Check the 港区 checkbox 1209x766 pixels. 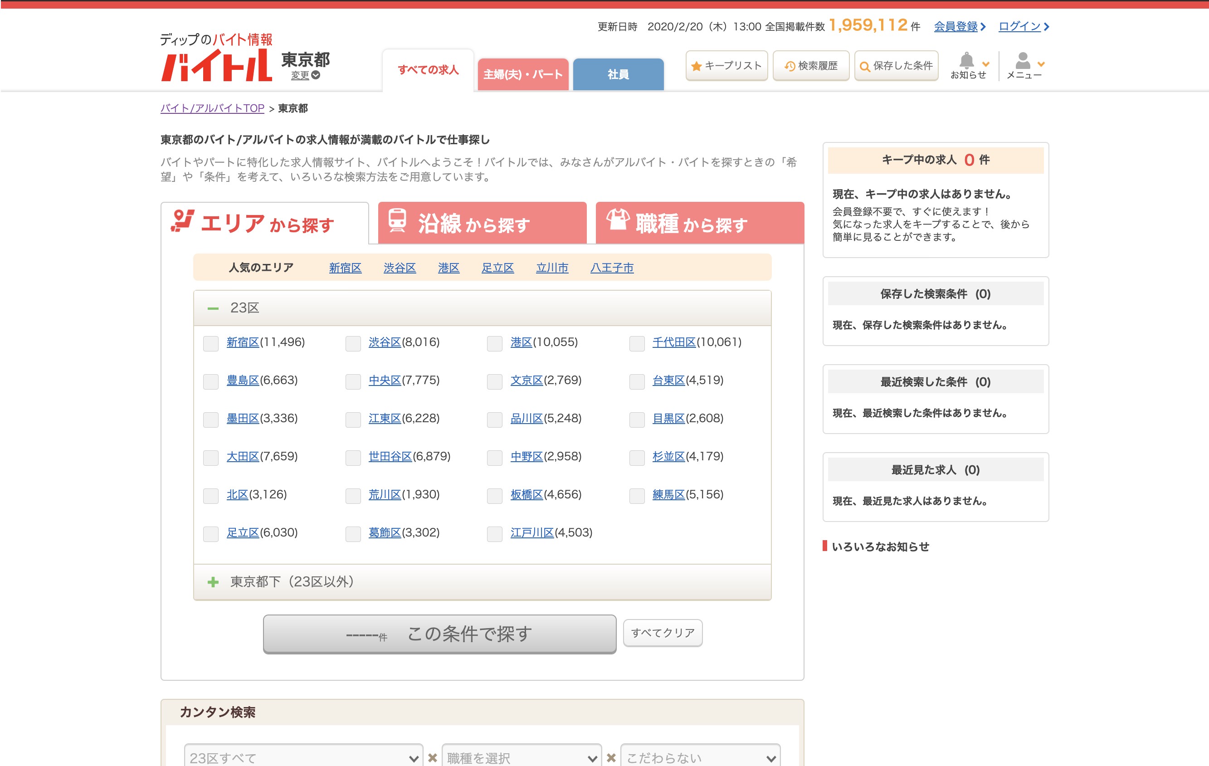tap(495, 343)
